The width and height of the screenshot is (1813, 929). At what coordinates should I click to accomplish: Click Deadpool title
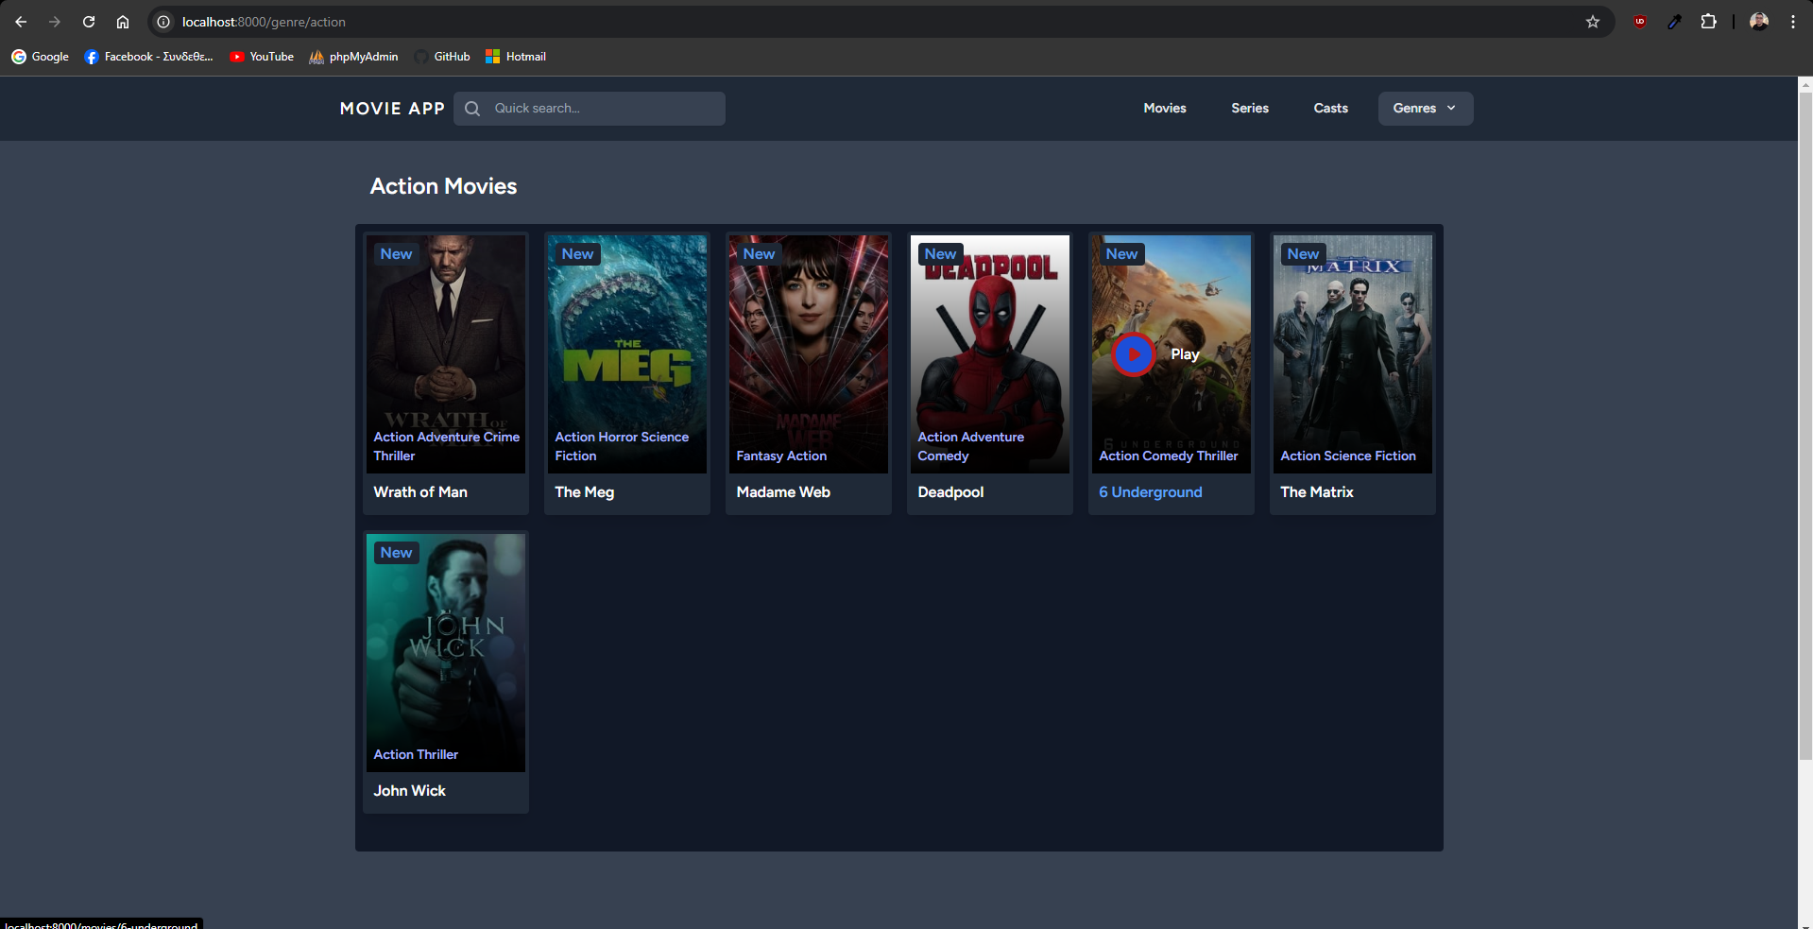pyautogui.click(x=950, y=492)
